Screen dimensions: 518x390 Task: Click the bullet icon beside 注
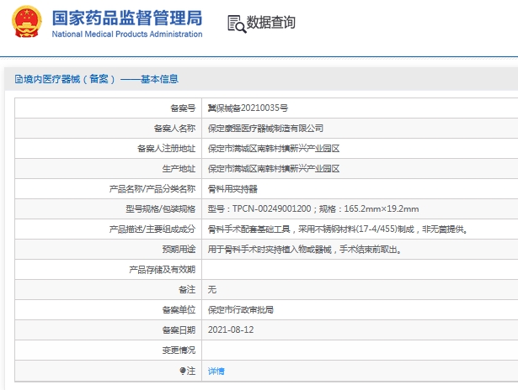(x=183, y=371)
